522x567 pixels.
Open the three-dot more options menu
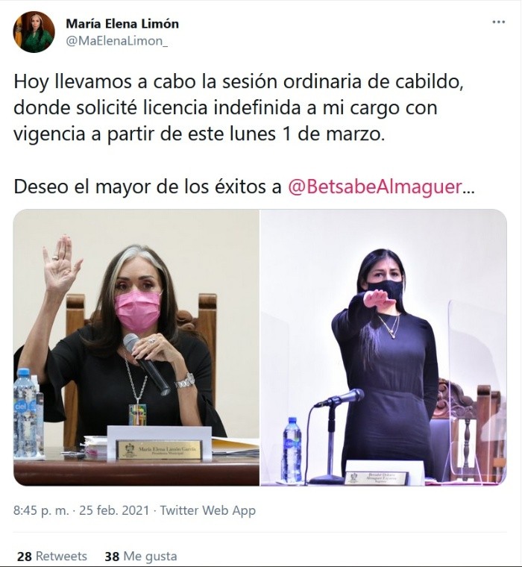pos(498,22)
